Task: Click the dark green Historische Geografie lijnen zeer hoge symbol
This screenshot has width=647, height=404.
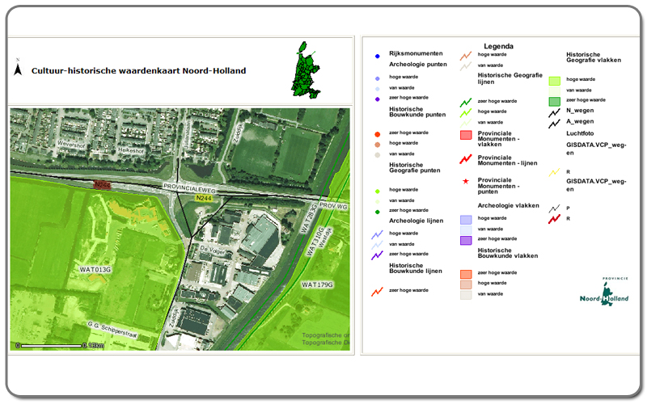Action: click(466, 103)
